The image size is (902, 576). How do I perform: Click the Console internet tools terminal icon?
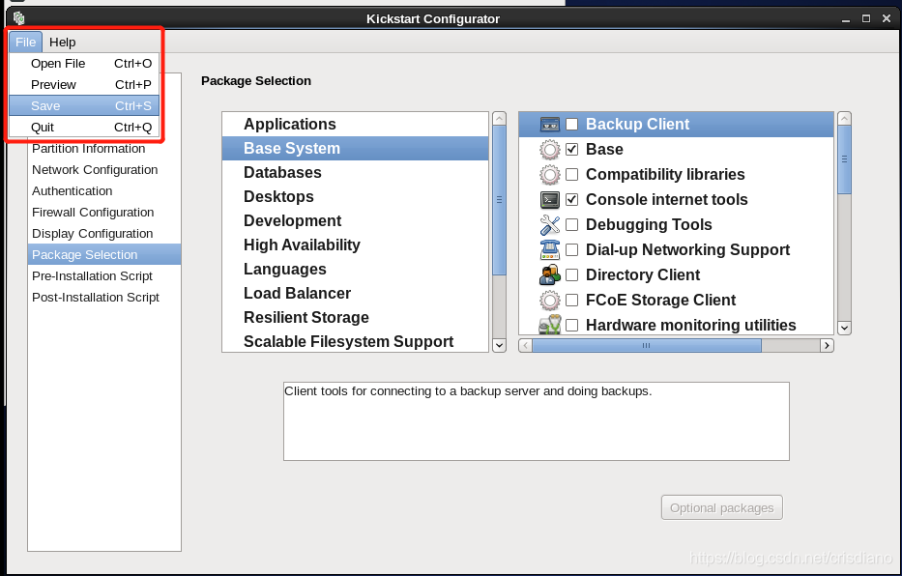point(549,199)
